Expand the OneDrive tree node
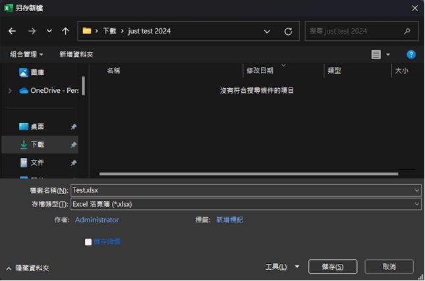425x281 pixels. (x=10, y=91)
